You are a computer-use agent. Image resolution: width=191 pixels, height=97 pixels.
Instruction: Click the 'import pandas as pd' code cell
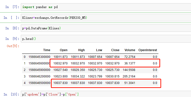(x=106, y=7)
